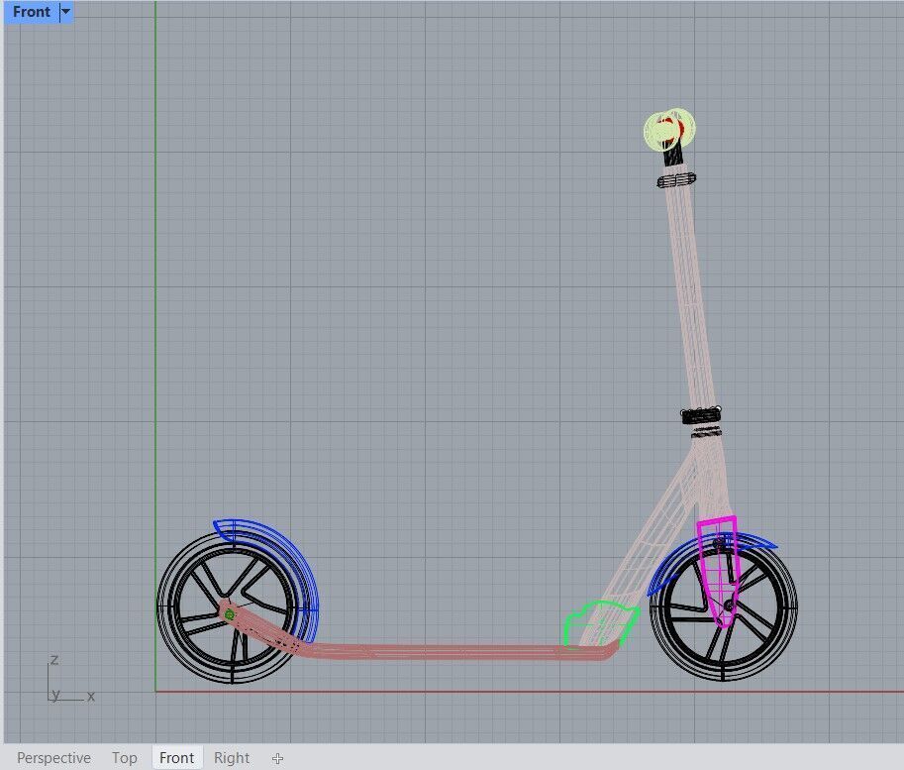The width and height of the screenshot is (904, 770).
Task: Switch to the Right viewport tab
Action: click(x=231, y=757)
